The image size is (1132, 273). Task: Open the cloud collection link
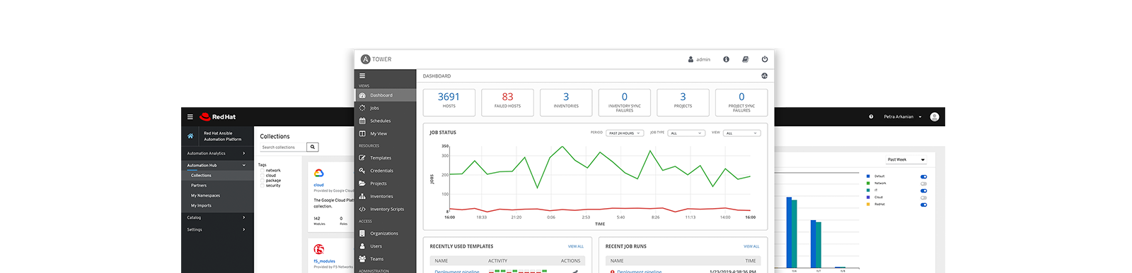318,185
